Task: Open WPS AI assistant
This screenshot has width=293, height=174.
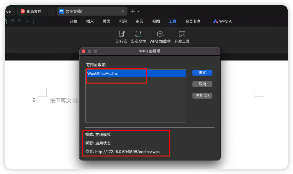Action: pos(223,21)
